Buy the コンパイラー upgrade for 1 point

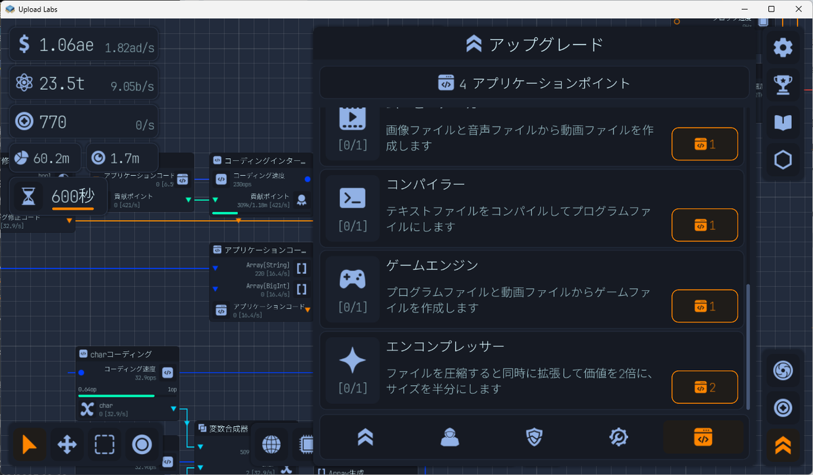(x=705, y=225)
